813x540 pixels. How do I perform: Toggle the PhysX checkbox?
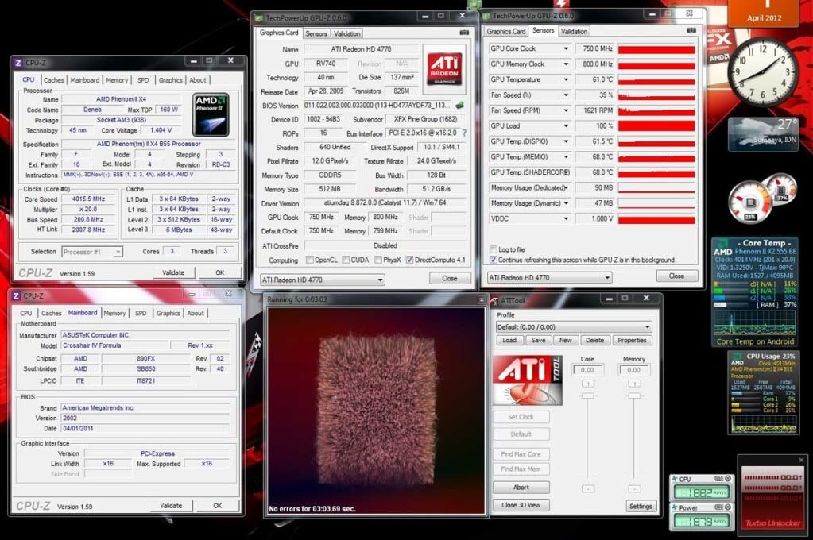click(378, 260)
